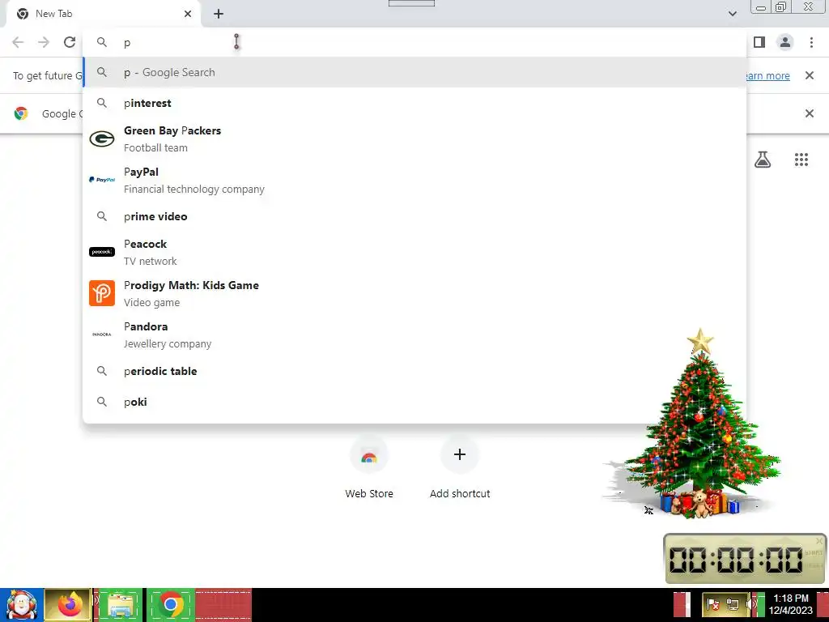Open the profile avatar menu
The width and height of the screenshot is (829, 622).
pos(785,42)
